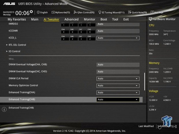Screen dimensions: 179x134
Task: Open the tCCD_L Auto dropdown
Action: pos(118,38)
